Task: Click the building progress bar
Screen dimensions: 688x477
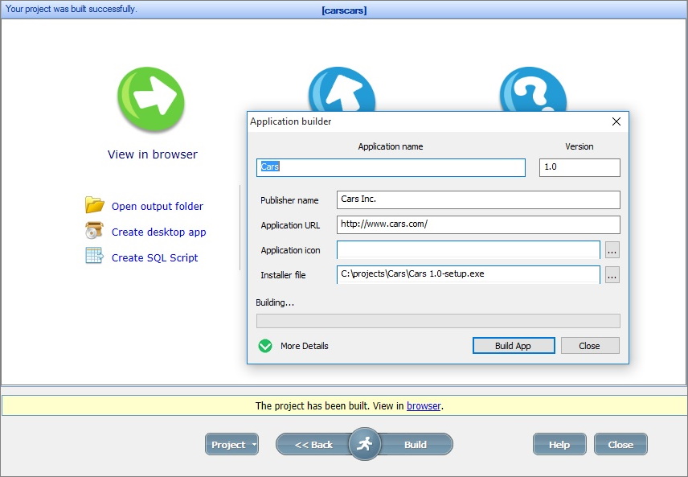Action: [438, 321]
